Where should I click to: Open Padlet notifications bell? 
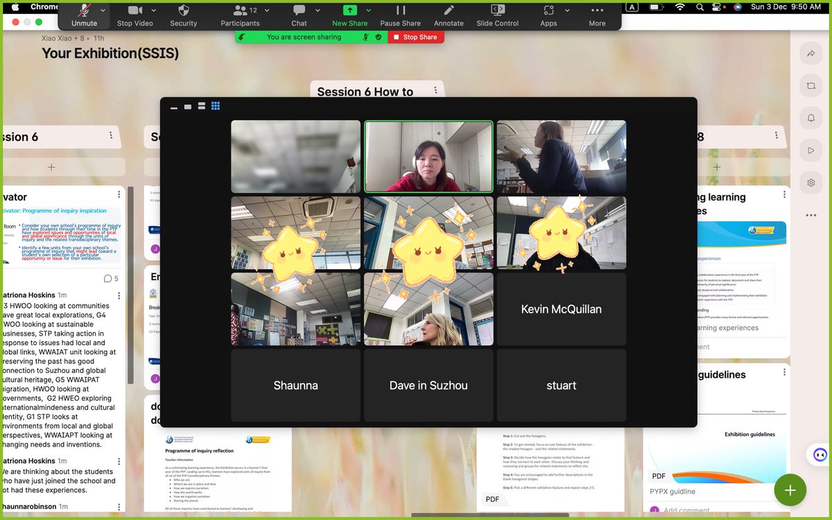coord(811,118)
